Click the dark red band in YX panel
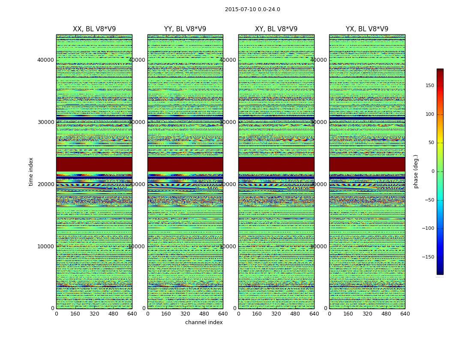Screen dimensions: 450x343 (x=367, y=164)
